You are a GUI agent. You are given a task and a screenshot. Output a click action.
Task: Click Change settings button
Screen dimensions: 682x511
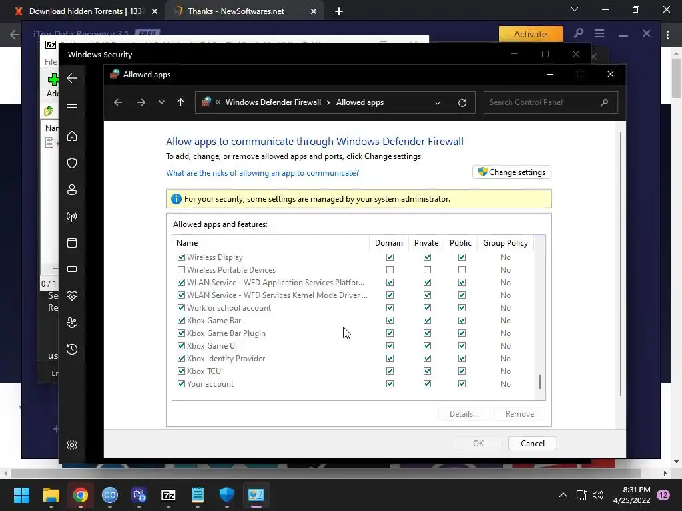[512, 172]
